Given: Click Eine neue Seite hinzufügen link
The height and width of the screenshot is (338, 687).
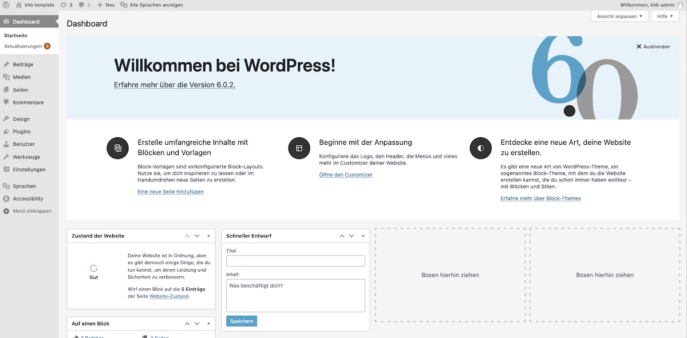Looking at the screenshot, I should tap(171, 192).
